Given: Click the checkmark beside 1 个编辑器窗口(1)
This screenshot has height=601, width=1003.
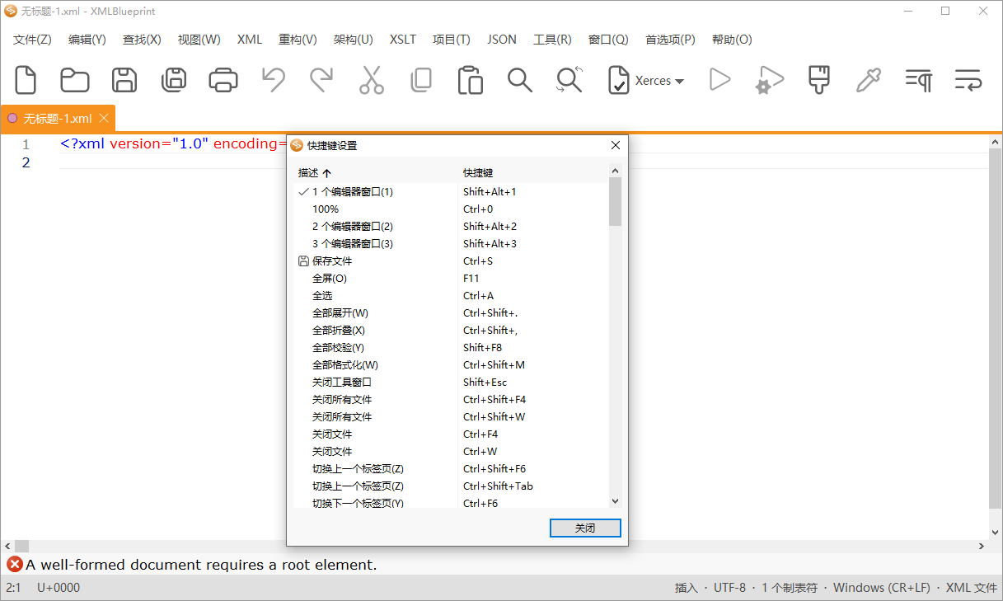Looking at the screenshot, I should (302, 191).
